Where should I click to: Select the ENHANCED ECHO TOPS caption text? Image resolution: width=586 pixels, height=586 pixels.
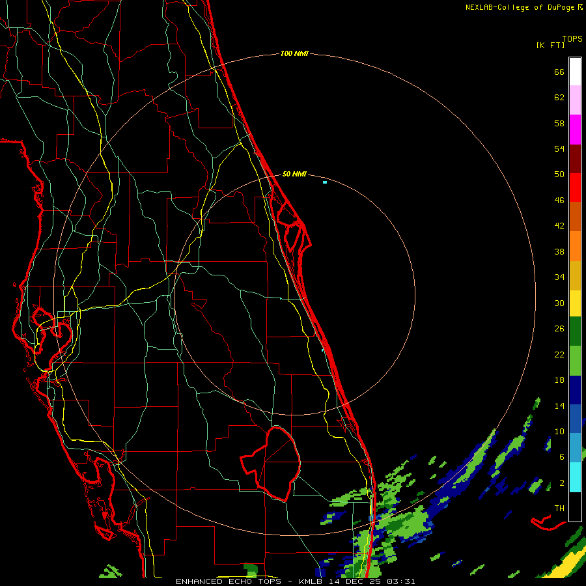[x=228, y=581]
